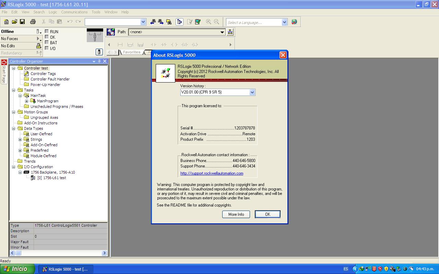Open a project using the folder icon
This screenshot has height=274, width=439.
click(x=14, y=22)
